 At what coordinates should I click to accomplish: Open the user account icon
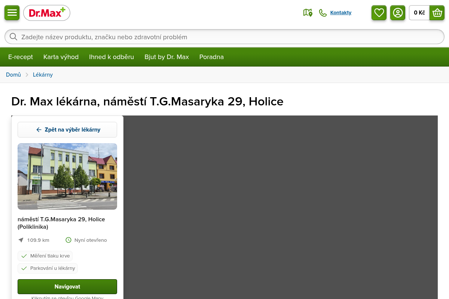click(x=398, y=13)
